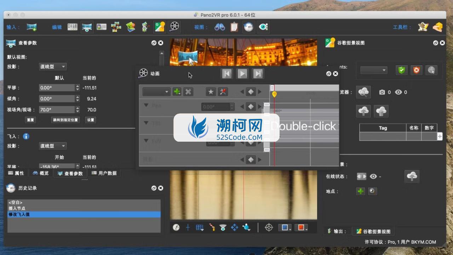Open the clipboard list view icon

coord(234,27)
